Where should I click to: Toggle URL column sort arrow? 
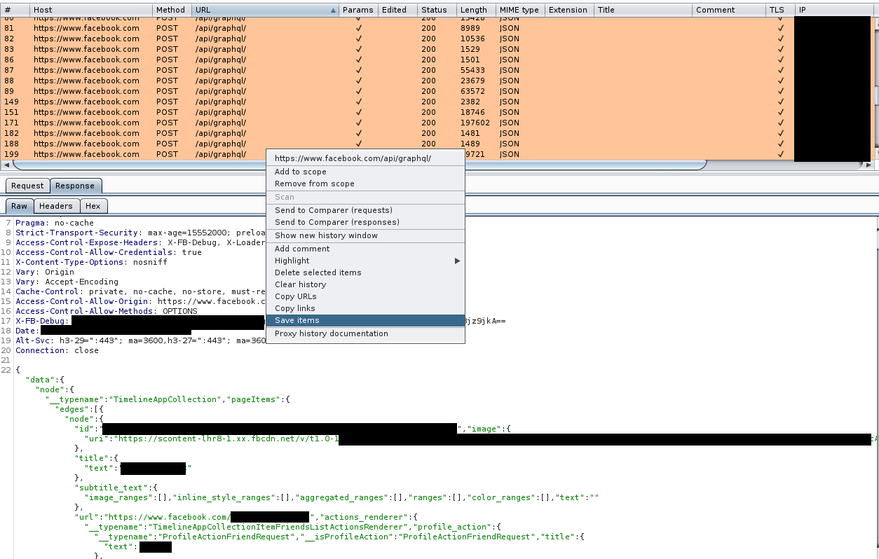point(334,11)
